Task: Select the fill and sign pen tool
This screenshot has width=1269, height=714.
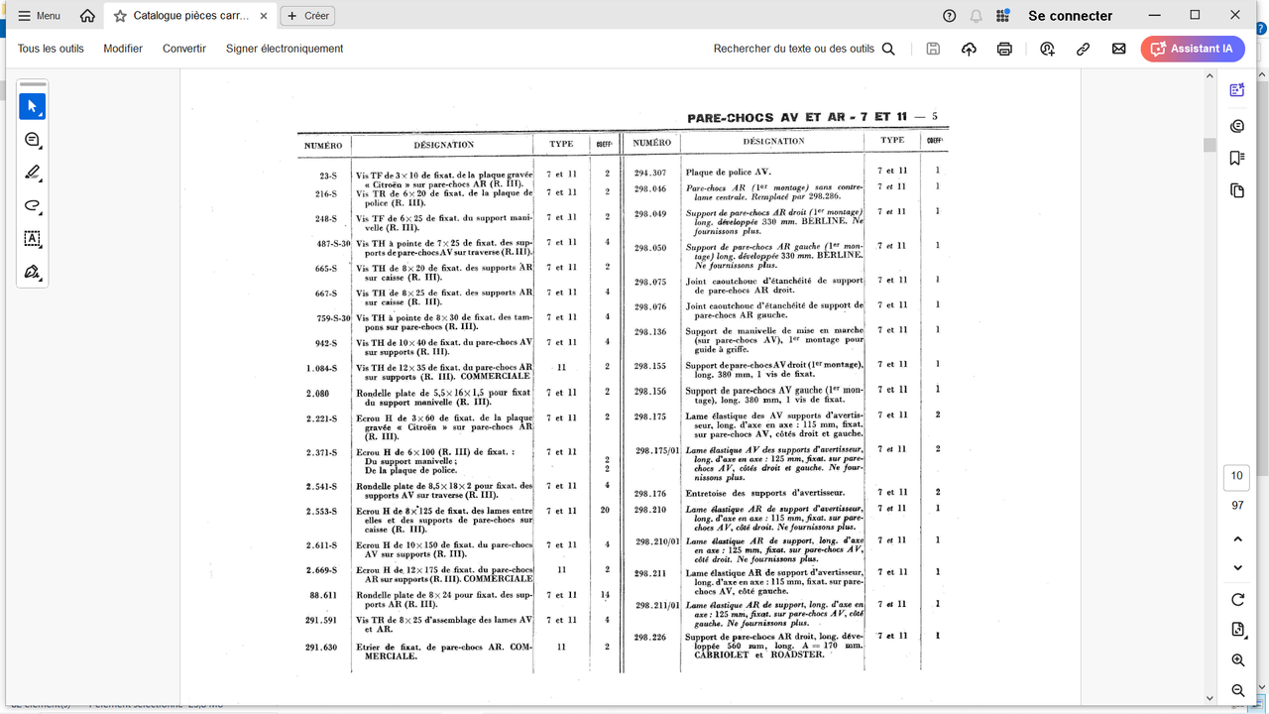Action: (x=33, y=272)
